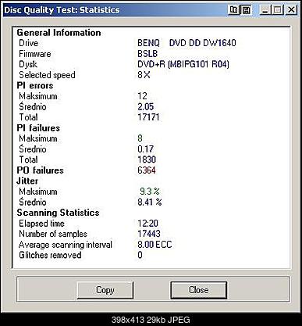Click the 'Dysk' label
Image resolution: width=302 pixels, height=326 pixels.
point(28,64)
